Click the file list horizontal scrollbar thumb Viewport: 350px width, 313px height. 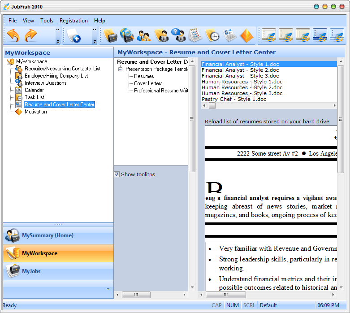[212, 105]
